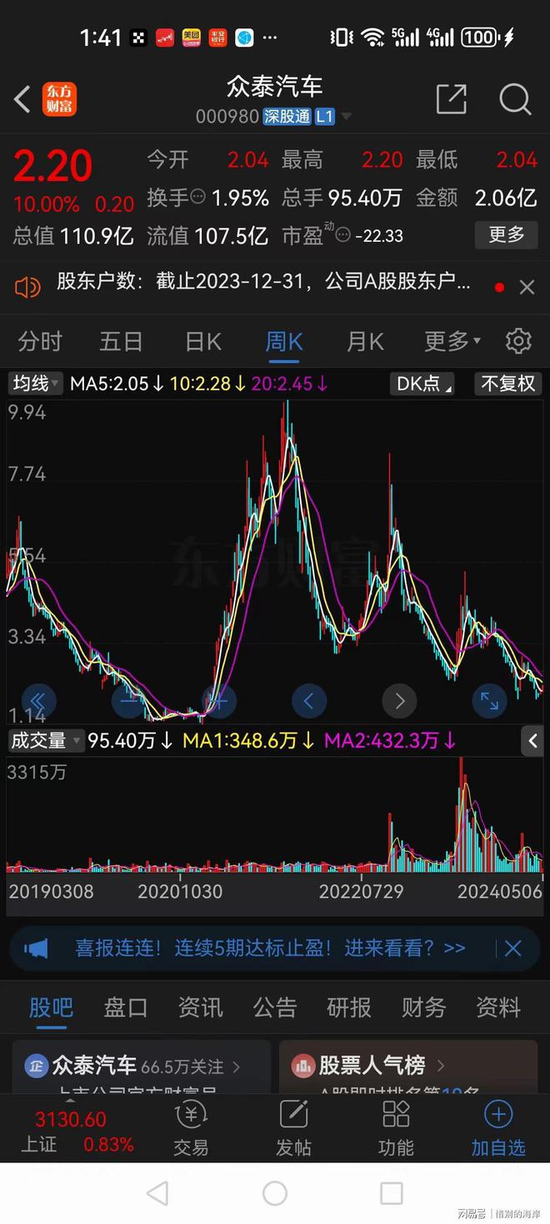Viewport: 550px width, 1224px height.
Task: Move chart left one step
Action: tap(309, 701)
